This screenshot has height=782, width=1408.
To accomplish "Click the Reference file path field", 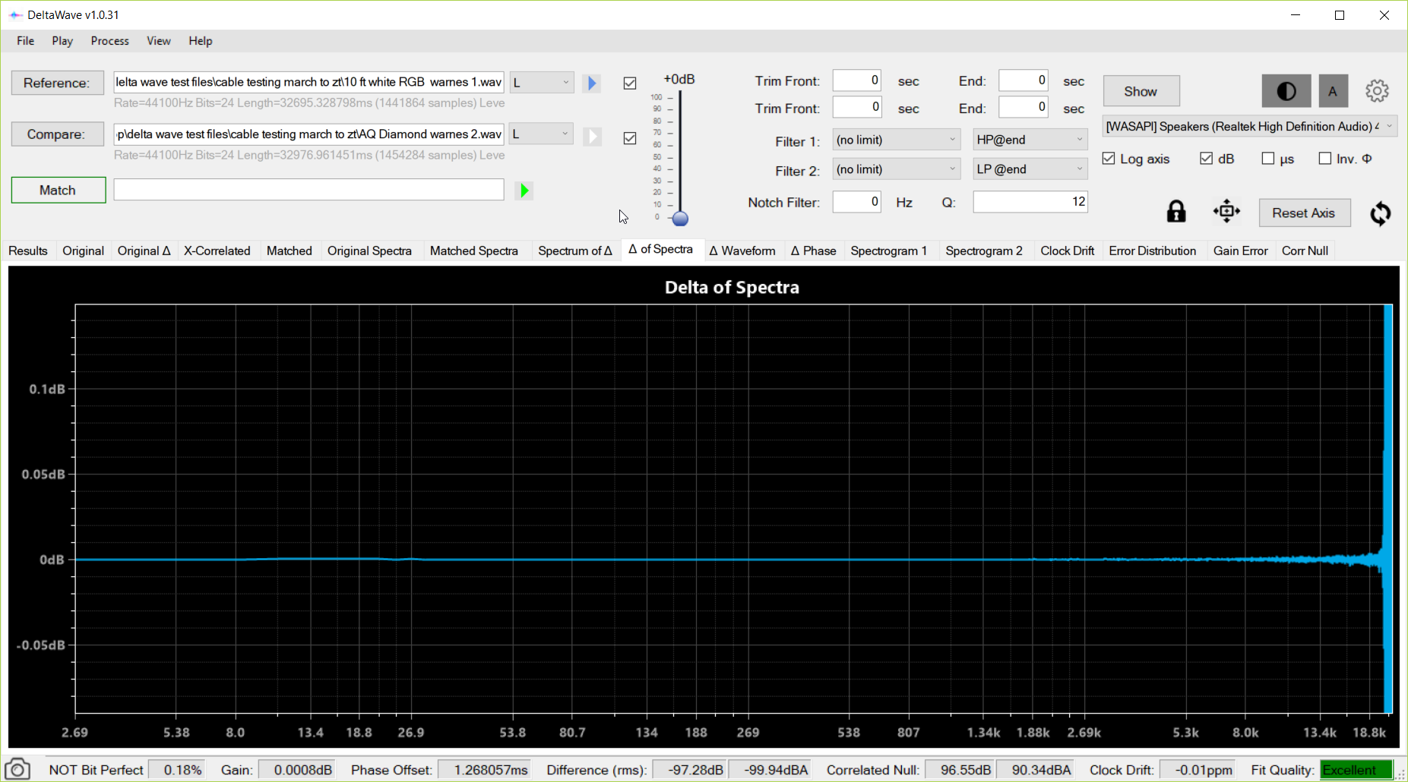I will 308,82.
